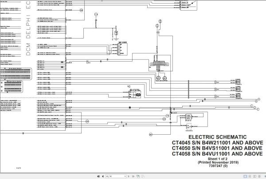Select single page layout view
The image size is (266, 179).
coord(245,176)
